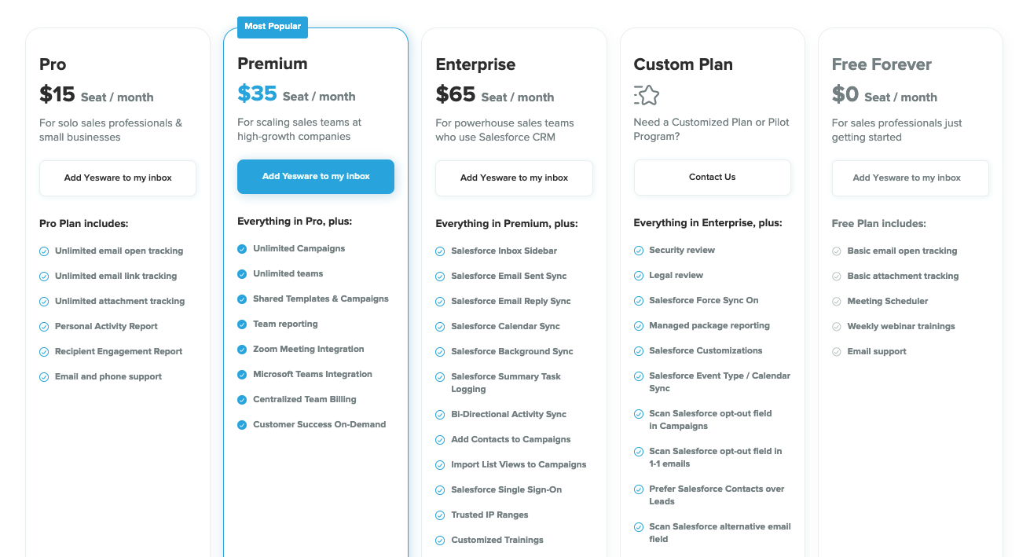Select the Premium $35 price text
The height and width of the screenshot is (557, 1030).
point(258,94)
